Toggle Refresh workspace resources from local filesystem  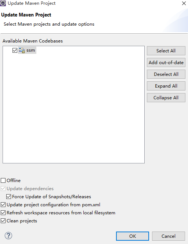[x=3, y=213]
